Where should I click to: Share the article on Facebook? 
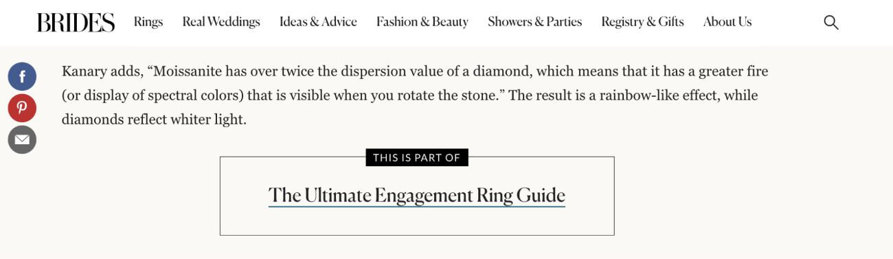[22, 76]
